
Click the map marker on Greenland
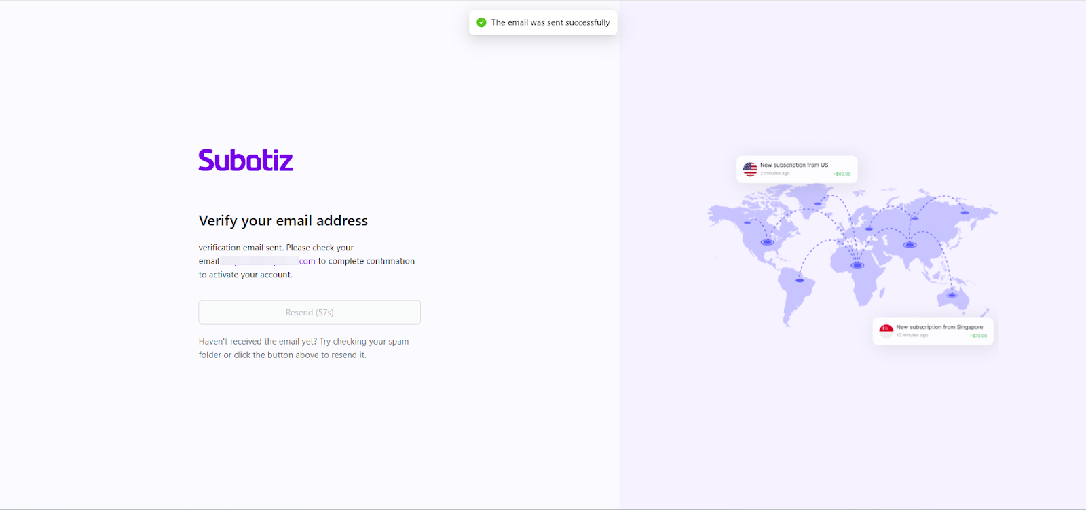point(818,203)
